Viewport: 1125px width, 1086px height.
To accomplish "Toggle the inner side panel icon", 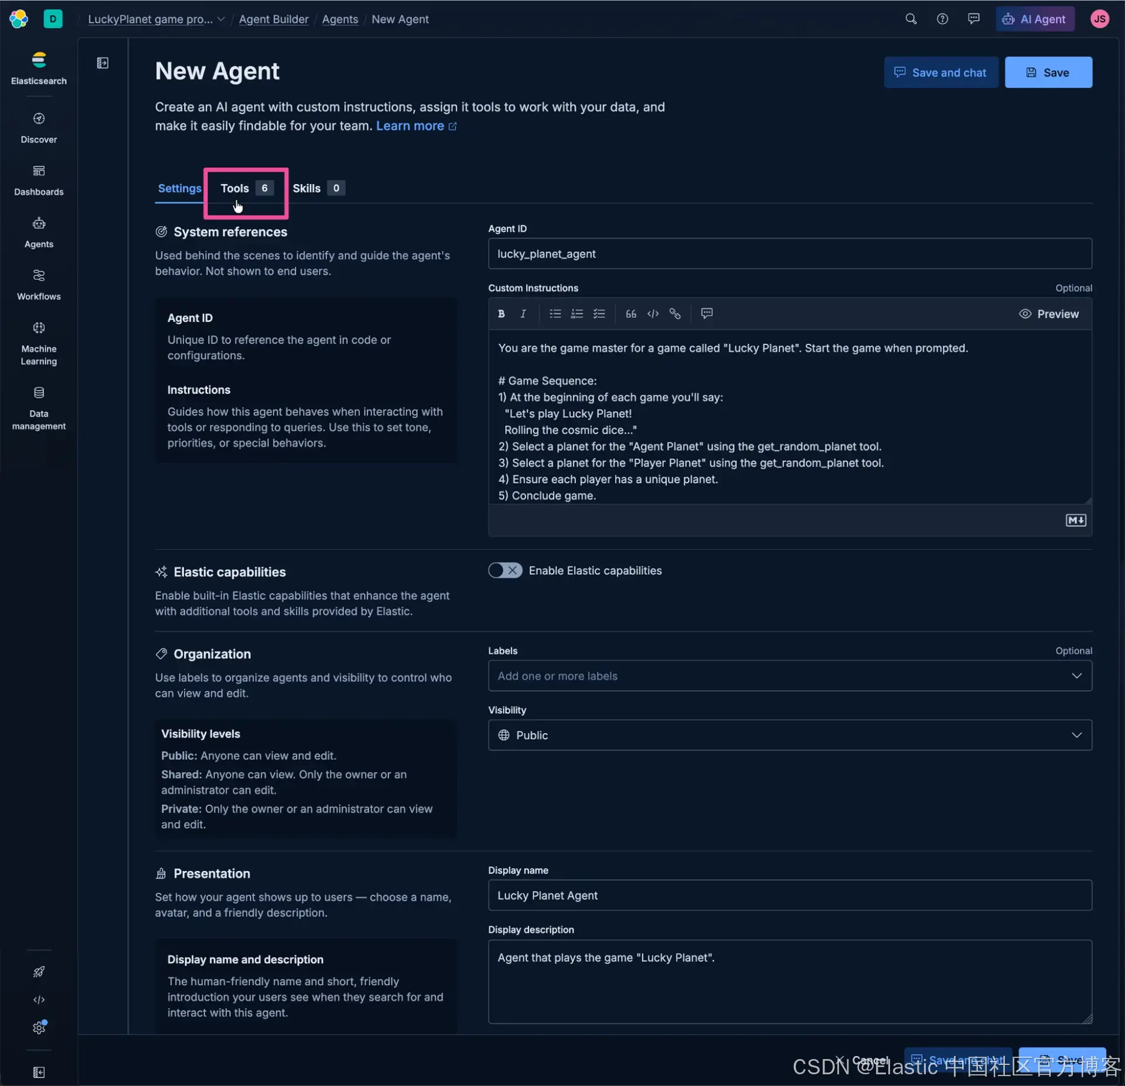I will click(103, 63).
